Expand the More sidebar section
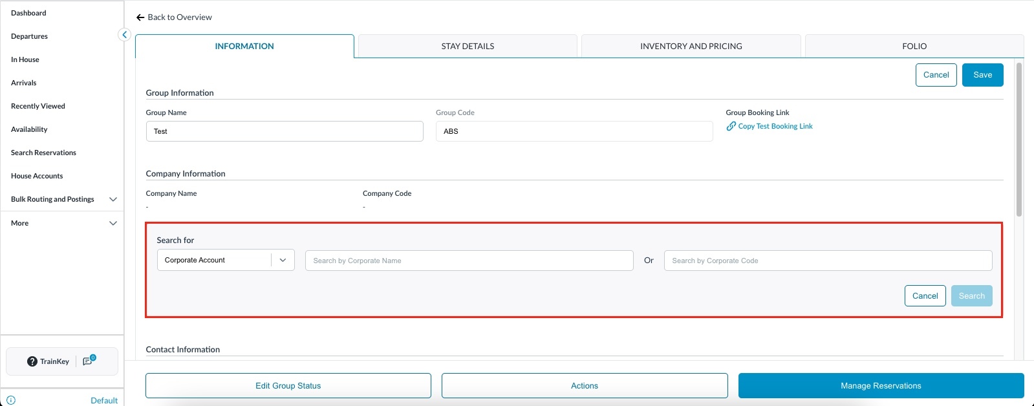The image size is (1034, 406). pyautogui.click(x=113, y=223)
